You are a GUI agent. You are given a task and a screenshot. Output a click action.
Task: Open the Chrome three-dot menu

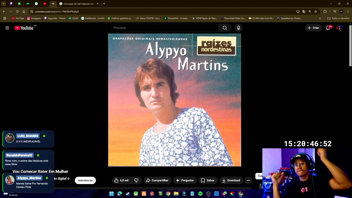pyautogui.click(x=348, y=12)
